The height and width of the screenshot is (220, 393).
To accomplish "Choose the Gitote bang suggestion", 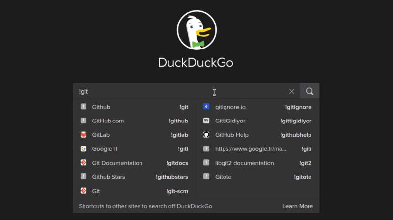I will click(x=257, y=177).
